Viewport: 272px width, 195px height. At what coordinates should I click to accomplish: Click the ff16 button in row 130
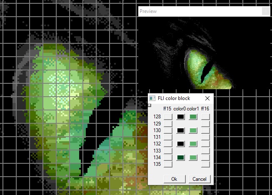(205, 130)
